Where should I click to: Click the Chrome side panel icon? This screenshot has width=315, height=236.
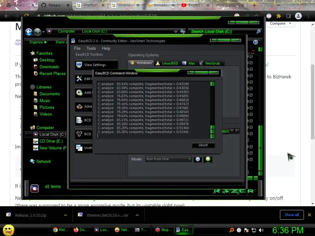pyautogui.click(x=289, y=16)
